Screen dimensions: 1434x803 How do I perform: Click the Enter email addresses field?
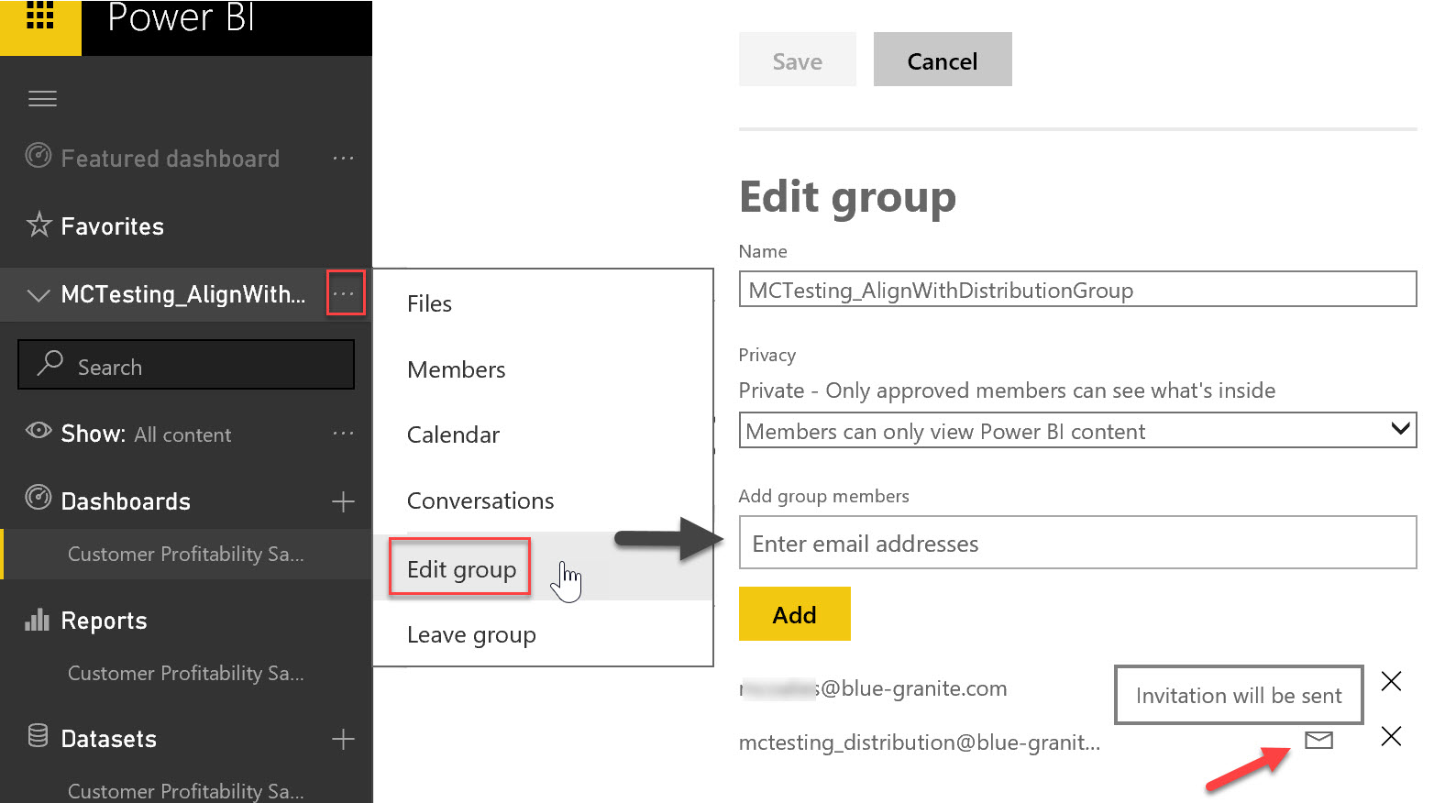click(1077, 543)
